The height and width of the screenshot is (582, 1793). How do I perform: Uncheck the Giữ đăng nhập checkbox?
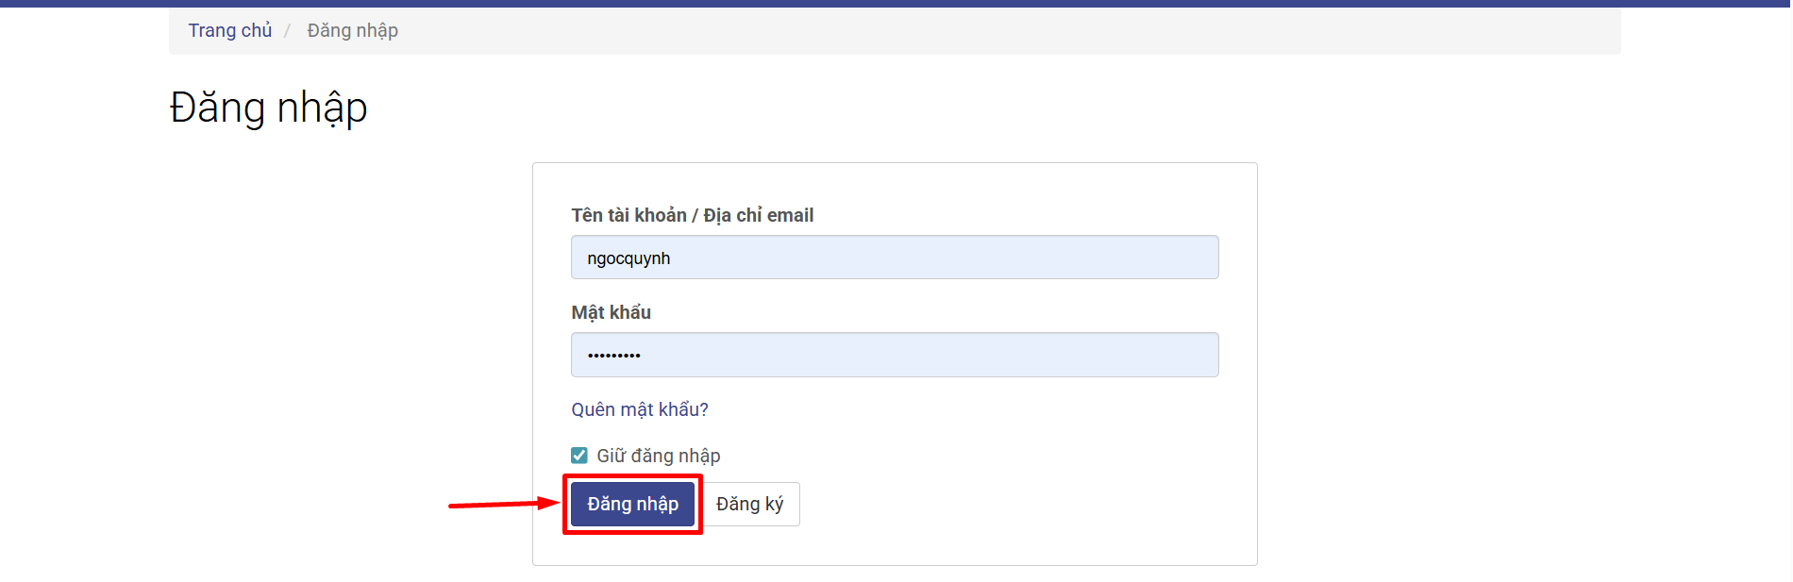point(579,456)
